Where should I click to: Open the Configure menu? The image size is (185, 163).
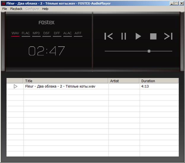pos(32,9)
